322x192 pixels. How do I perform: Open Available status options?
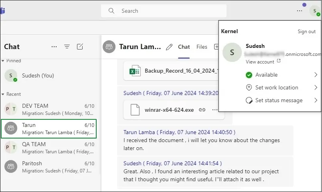[x=281, y=75]
